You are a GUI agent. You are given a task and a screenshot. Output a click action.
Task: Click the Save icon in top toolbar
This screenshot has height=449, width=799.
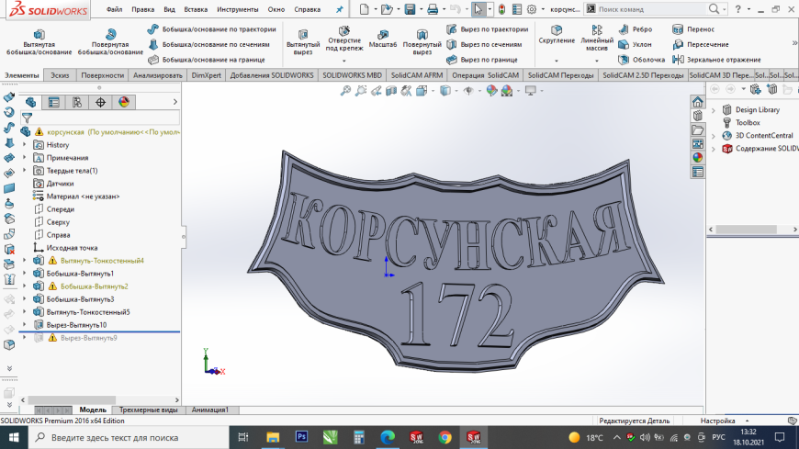click(x=410, y=9)
